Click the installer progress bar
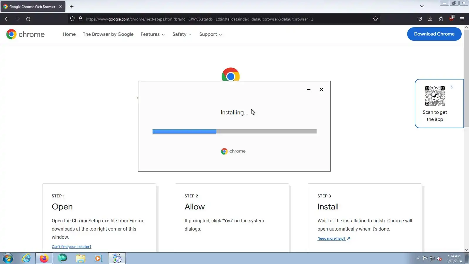 (235, 132)
